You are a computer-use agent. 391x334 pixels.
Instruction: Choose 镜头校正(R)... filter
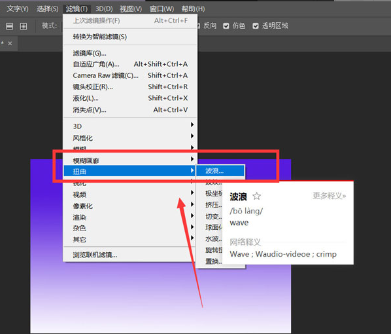[130, 87]
